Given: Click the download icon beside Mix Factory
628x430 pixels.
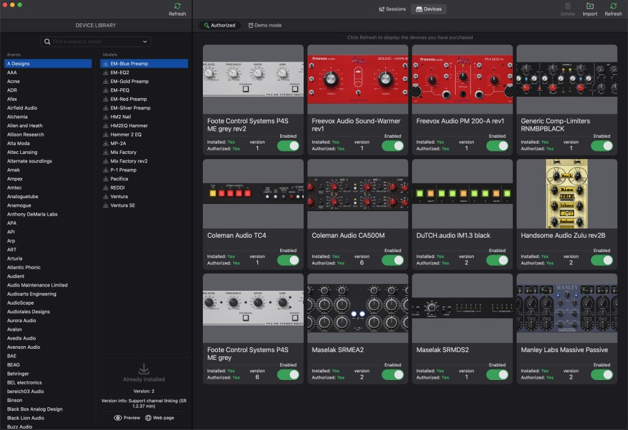Looking at the screenshot, I should click(x=106, y=152).
